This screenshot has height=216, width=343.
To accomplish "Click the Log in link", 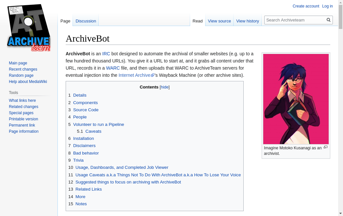I will (327, 6).
